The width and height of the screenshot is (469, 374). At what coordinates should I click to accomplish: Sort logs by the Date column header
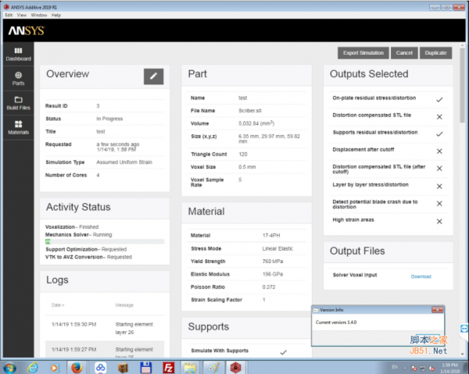click(58, 305)
